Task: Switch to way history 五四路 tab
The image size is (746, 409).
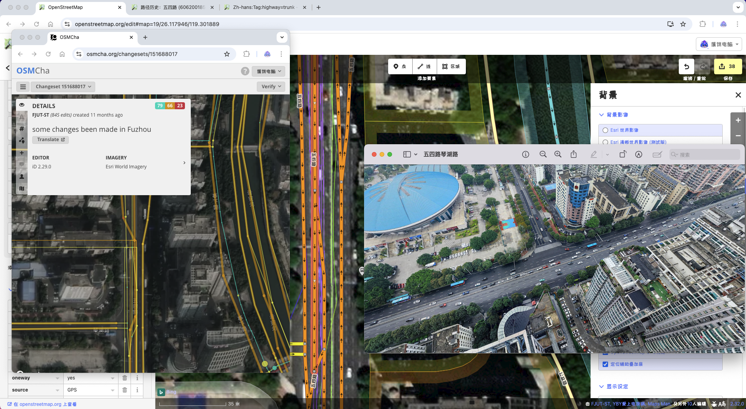Action: [x=172, y=7]
